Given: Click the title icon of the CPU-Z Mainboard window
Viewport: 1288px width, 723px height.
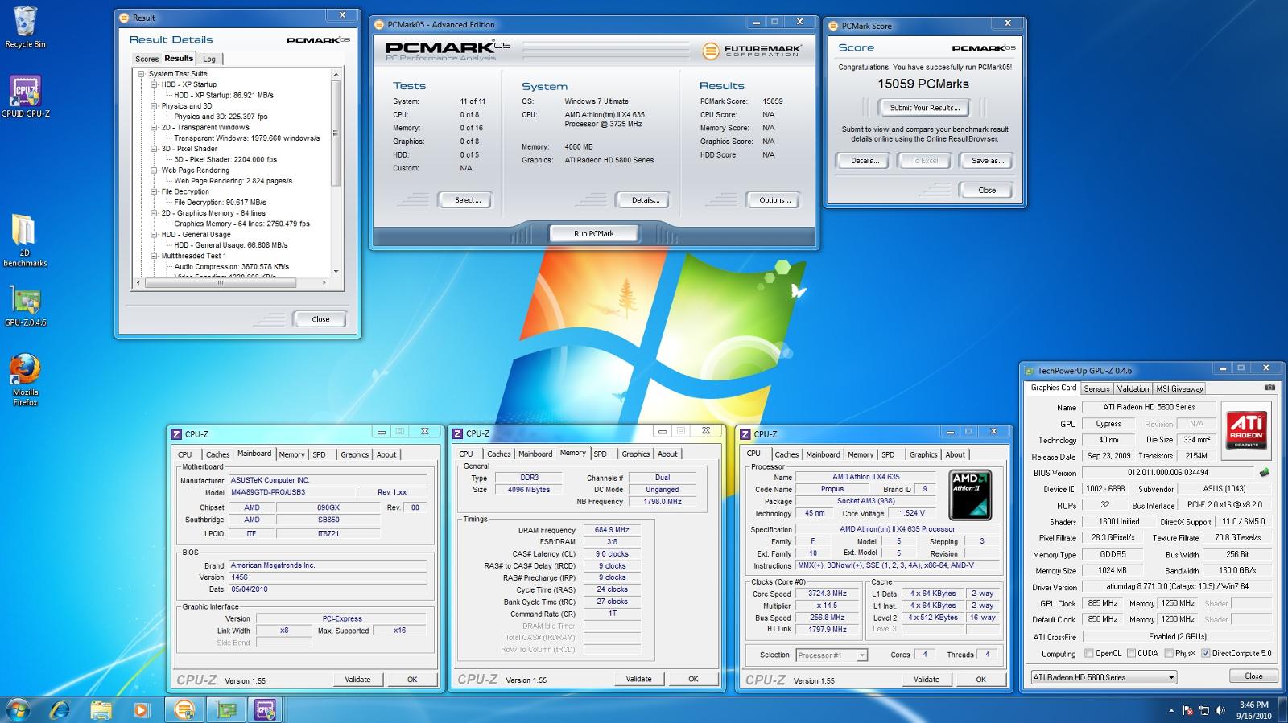Looking at the screenshot, I should point(176,433).
